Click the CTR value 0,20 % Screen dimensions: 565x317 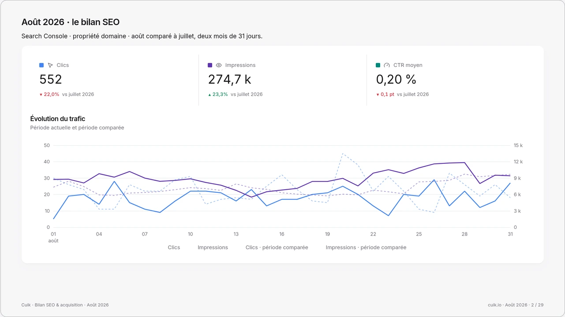[x=396, y=79]
